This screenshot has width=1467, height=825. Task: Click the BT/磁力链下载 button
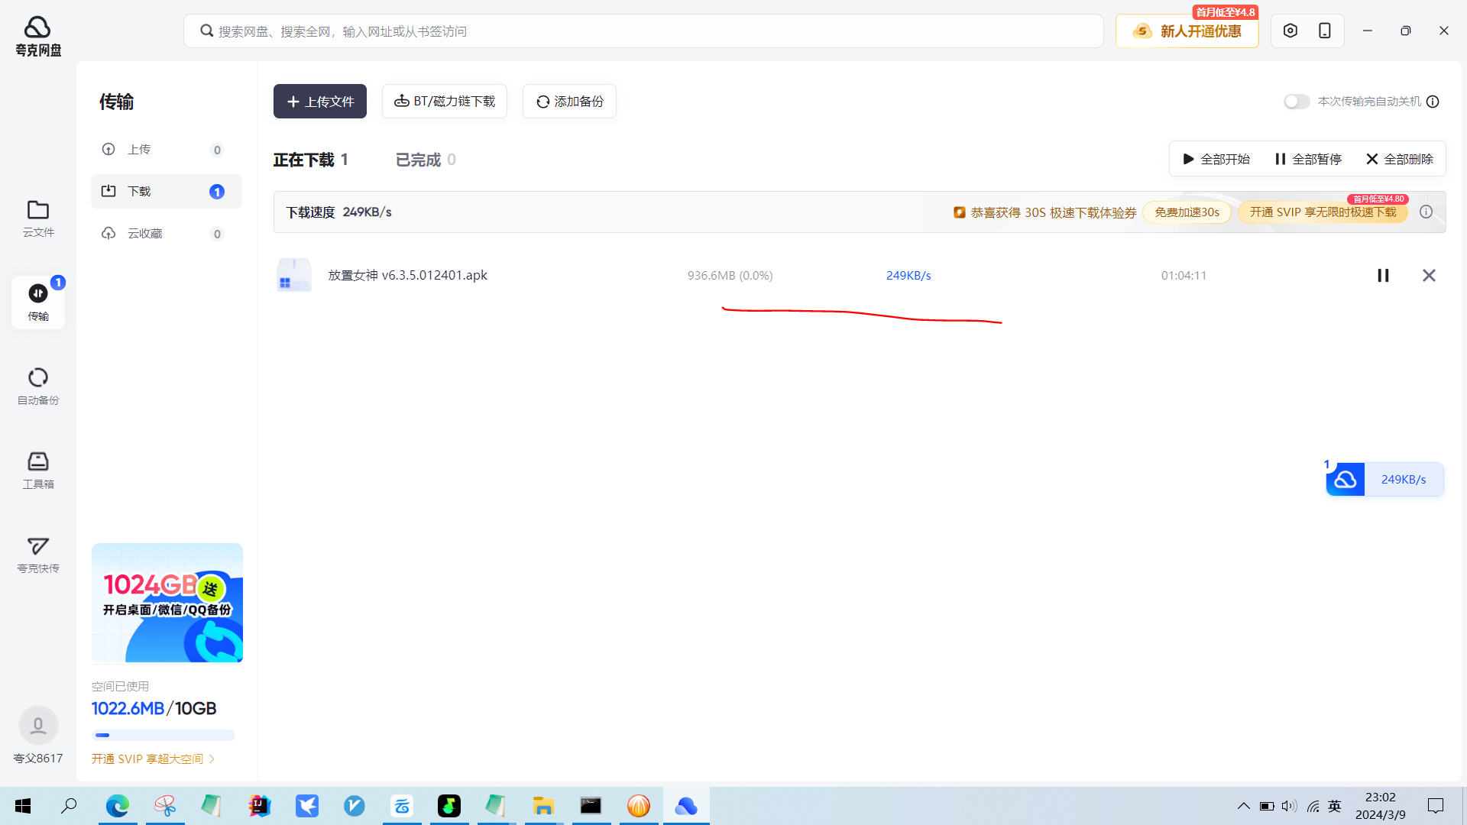[445, 102]
